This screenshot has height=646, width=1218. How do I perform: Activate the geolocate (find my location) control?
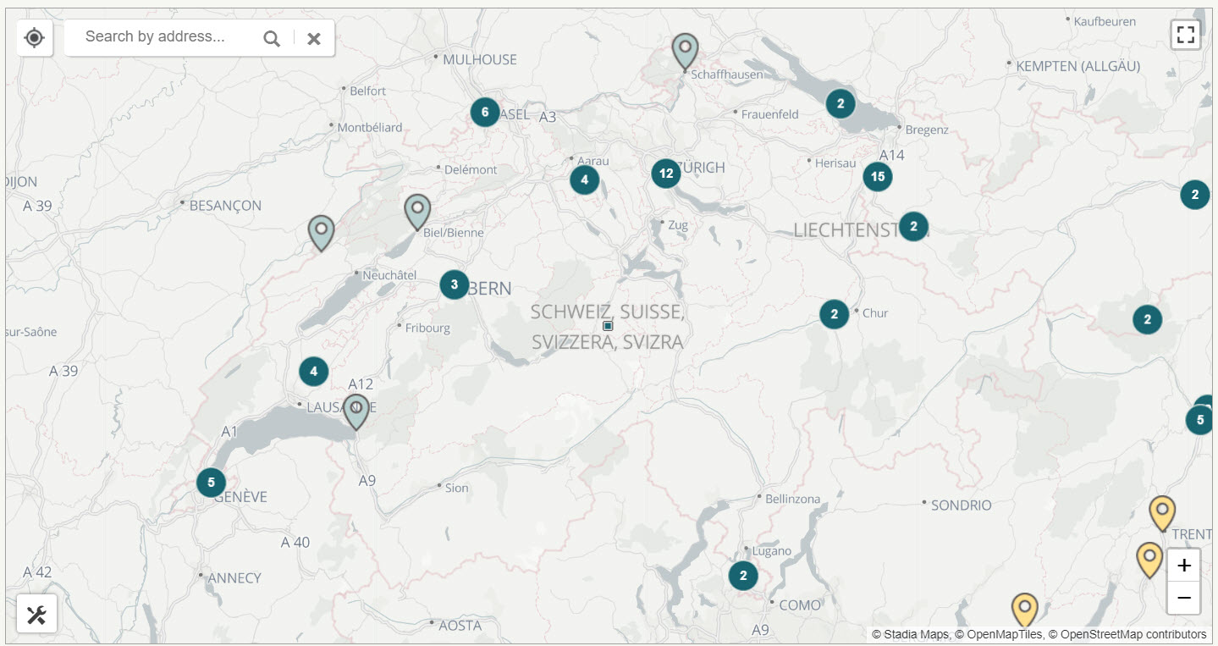[34, 37]
